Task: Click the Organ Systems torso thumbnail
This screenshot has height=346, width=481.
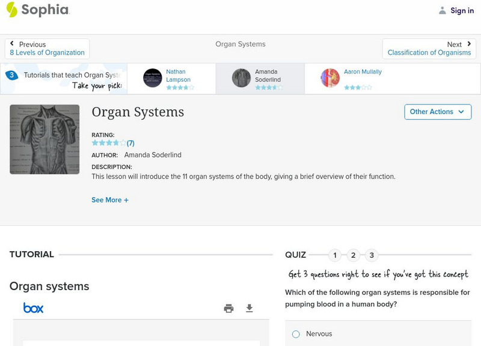Action: click(x=44, y=139)
